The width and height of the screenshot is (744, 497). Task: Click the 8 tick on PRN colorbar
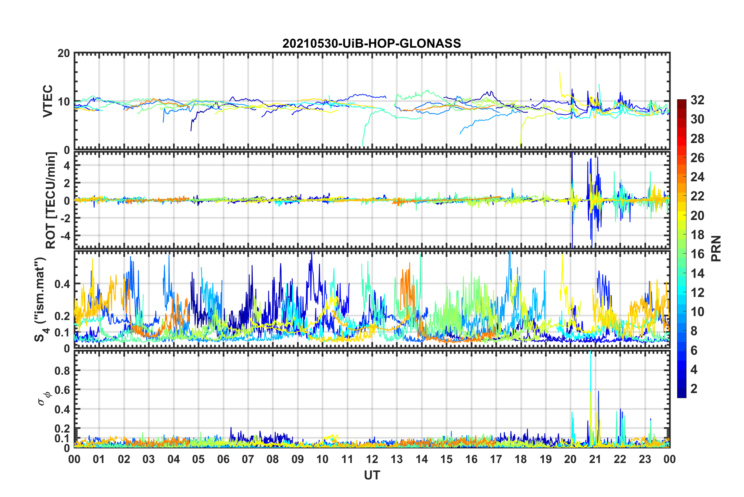tap(694, 331)
